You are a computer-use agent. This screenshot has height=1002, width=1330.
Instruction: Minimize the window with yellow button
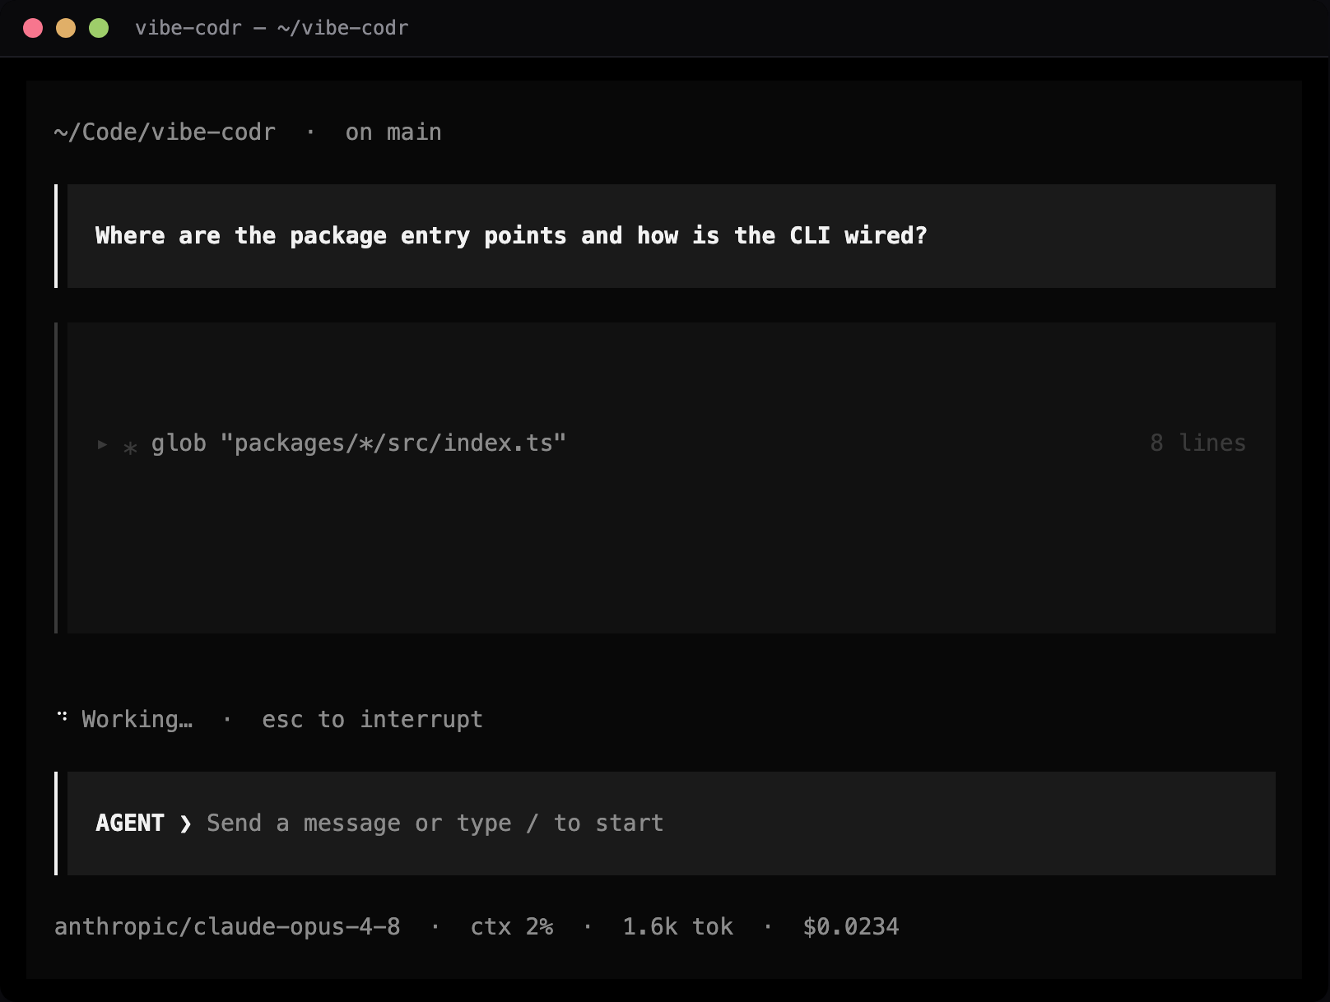tap(66, 28)
